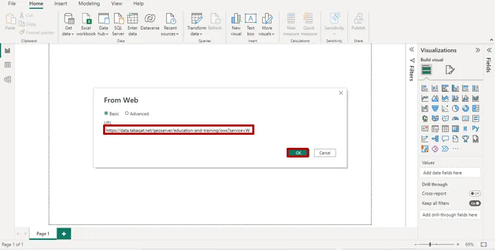497x251 pixels.
Task: Expand the Filters pane
Action: tap(412, 50)
